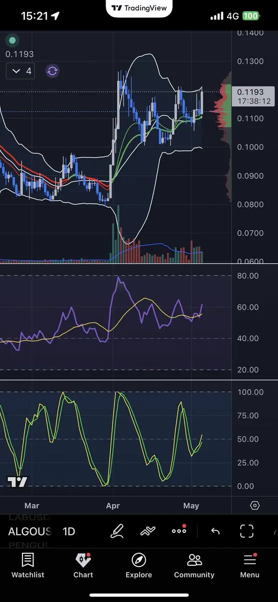
Task: Tap the 15:21 status bar clock
Action: 34,16
